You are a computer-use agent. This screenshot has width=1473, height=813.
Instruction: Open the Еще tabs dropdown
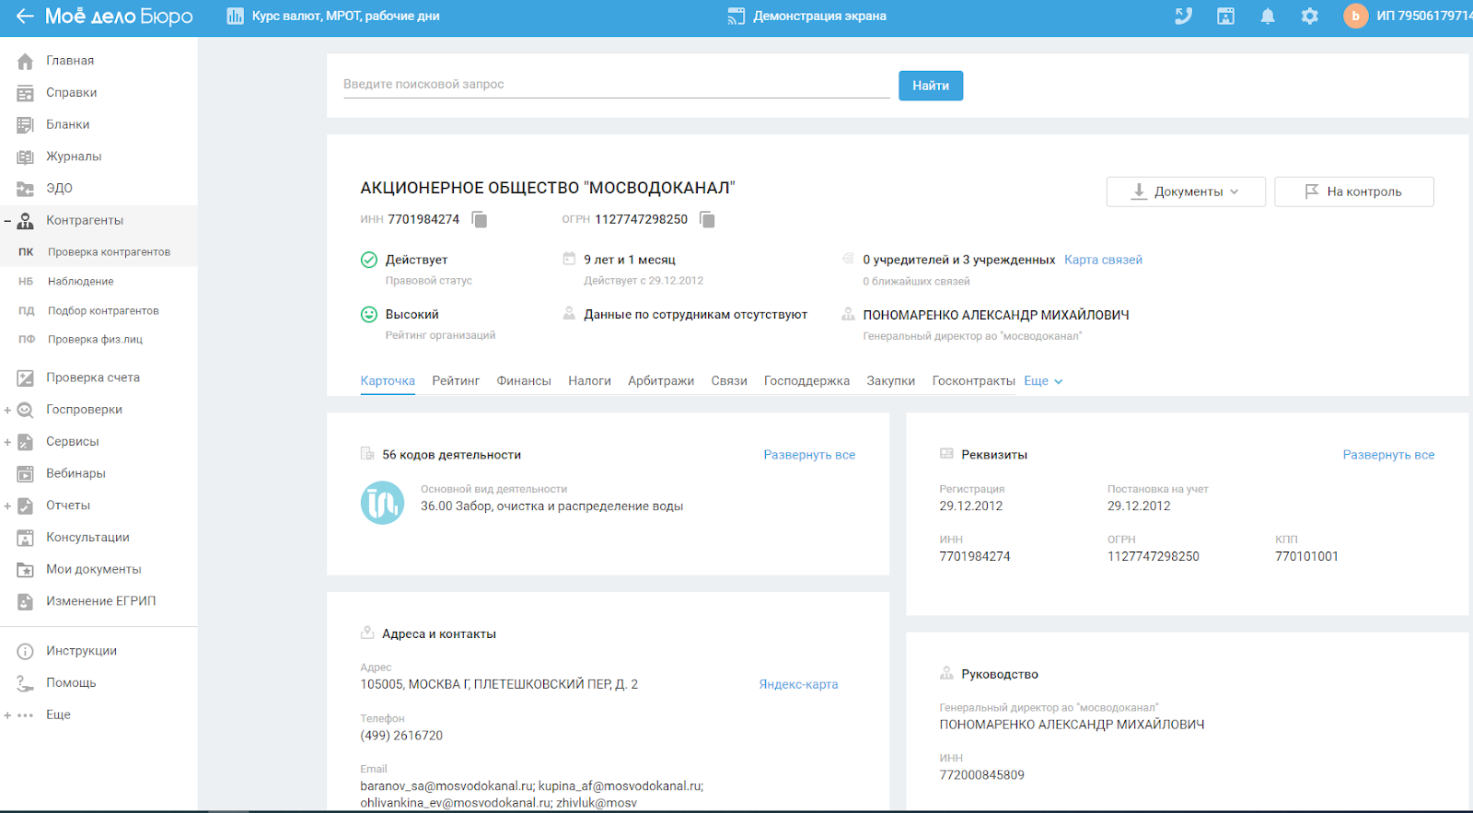tap(1043, 381)
